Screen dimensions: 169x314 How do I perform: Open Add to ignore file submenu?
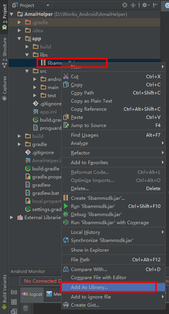click(113, 297)
